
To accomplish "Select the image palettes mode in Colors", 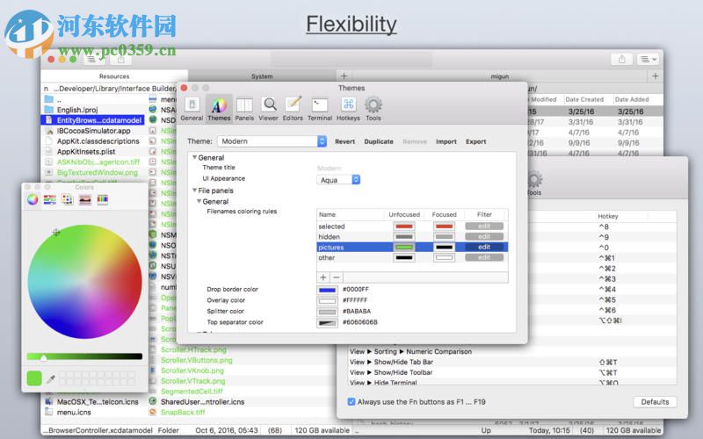I will pyautogui.click(x=85, y=200).
